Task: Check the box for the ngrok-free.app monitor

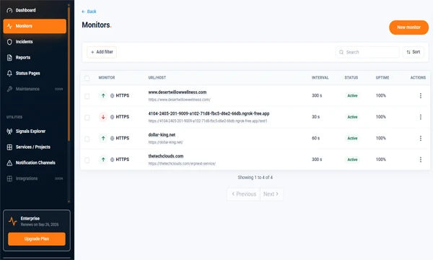Action: click(87, 118)
